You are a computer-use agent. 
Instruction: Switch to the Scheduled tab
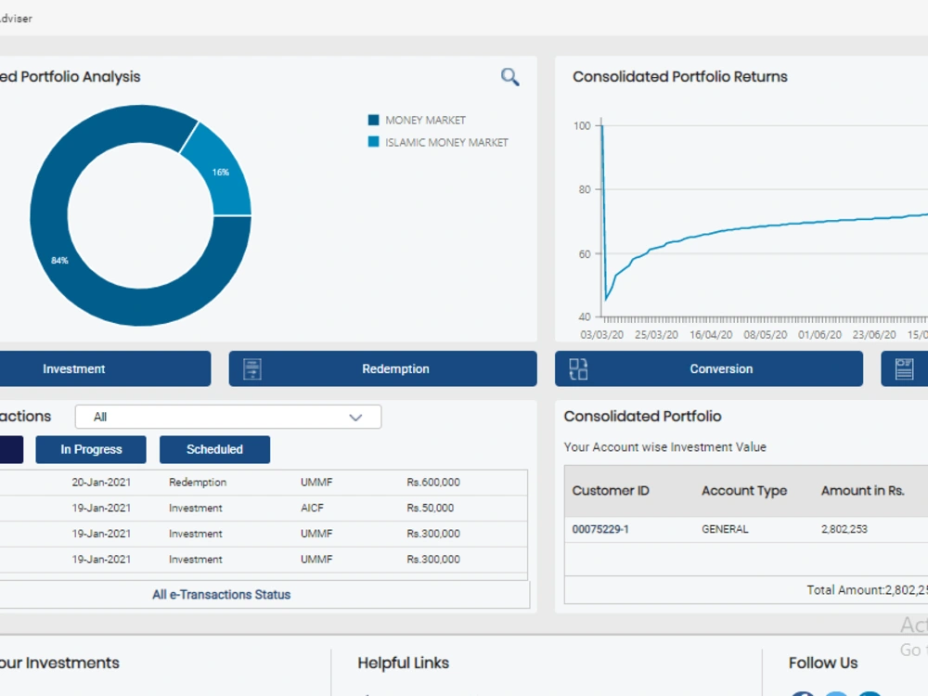215,450
